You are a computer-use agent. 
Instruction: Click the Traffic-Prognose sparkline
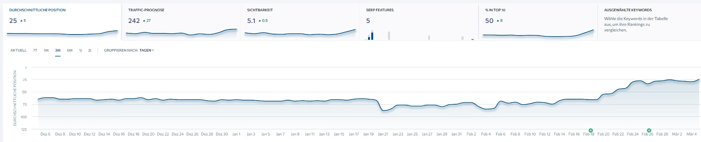pos(181,33)
